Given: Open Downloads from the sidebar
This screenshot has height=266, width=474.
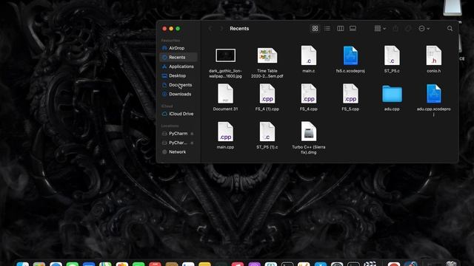Looking at the screenshot, I should point(178,94).
